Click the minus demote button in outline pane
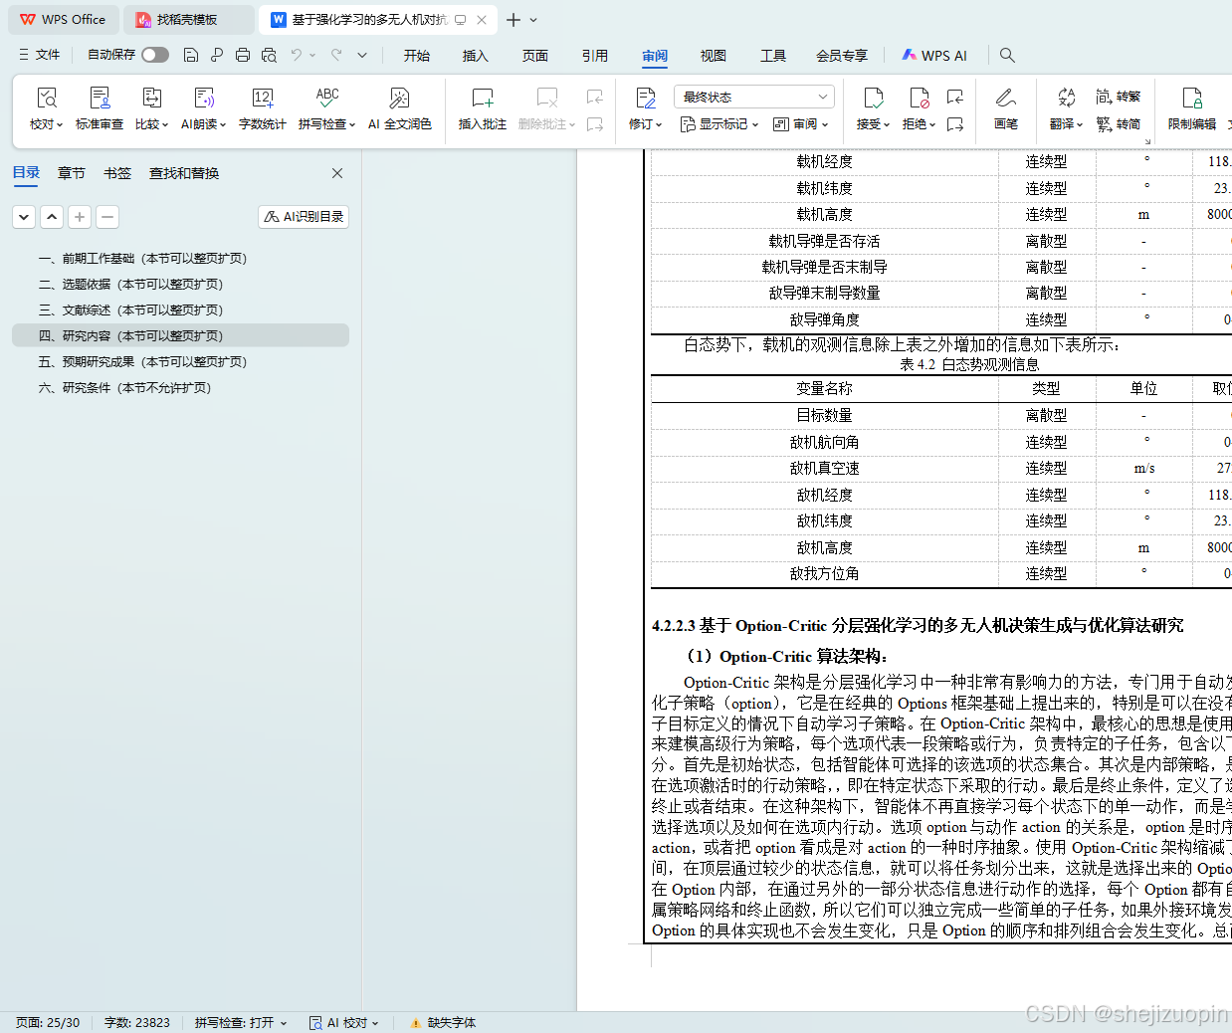Image resolution: width=1232 pixels, height=1033 pixels. coord(107,216)
